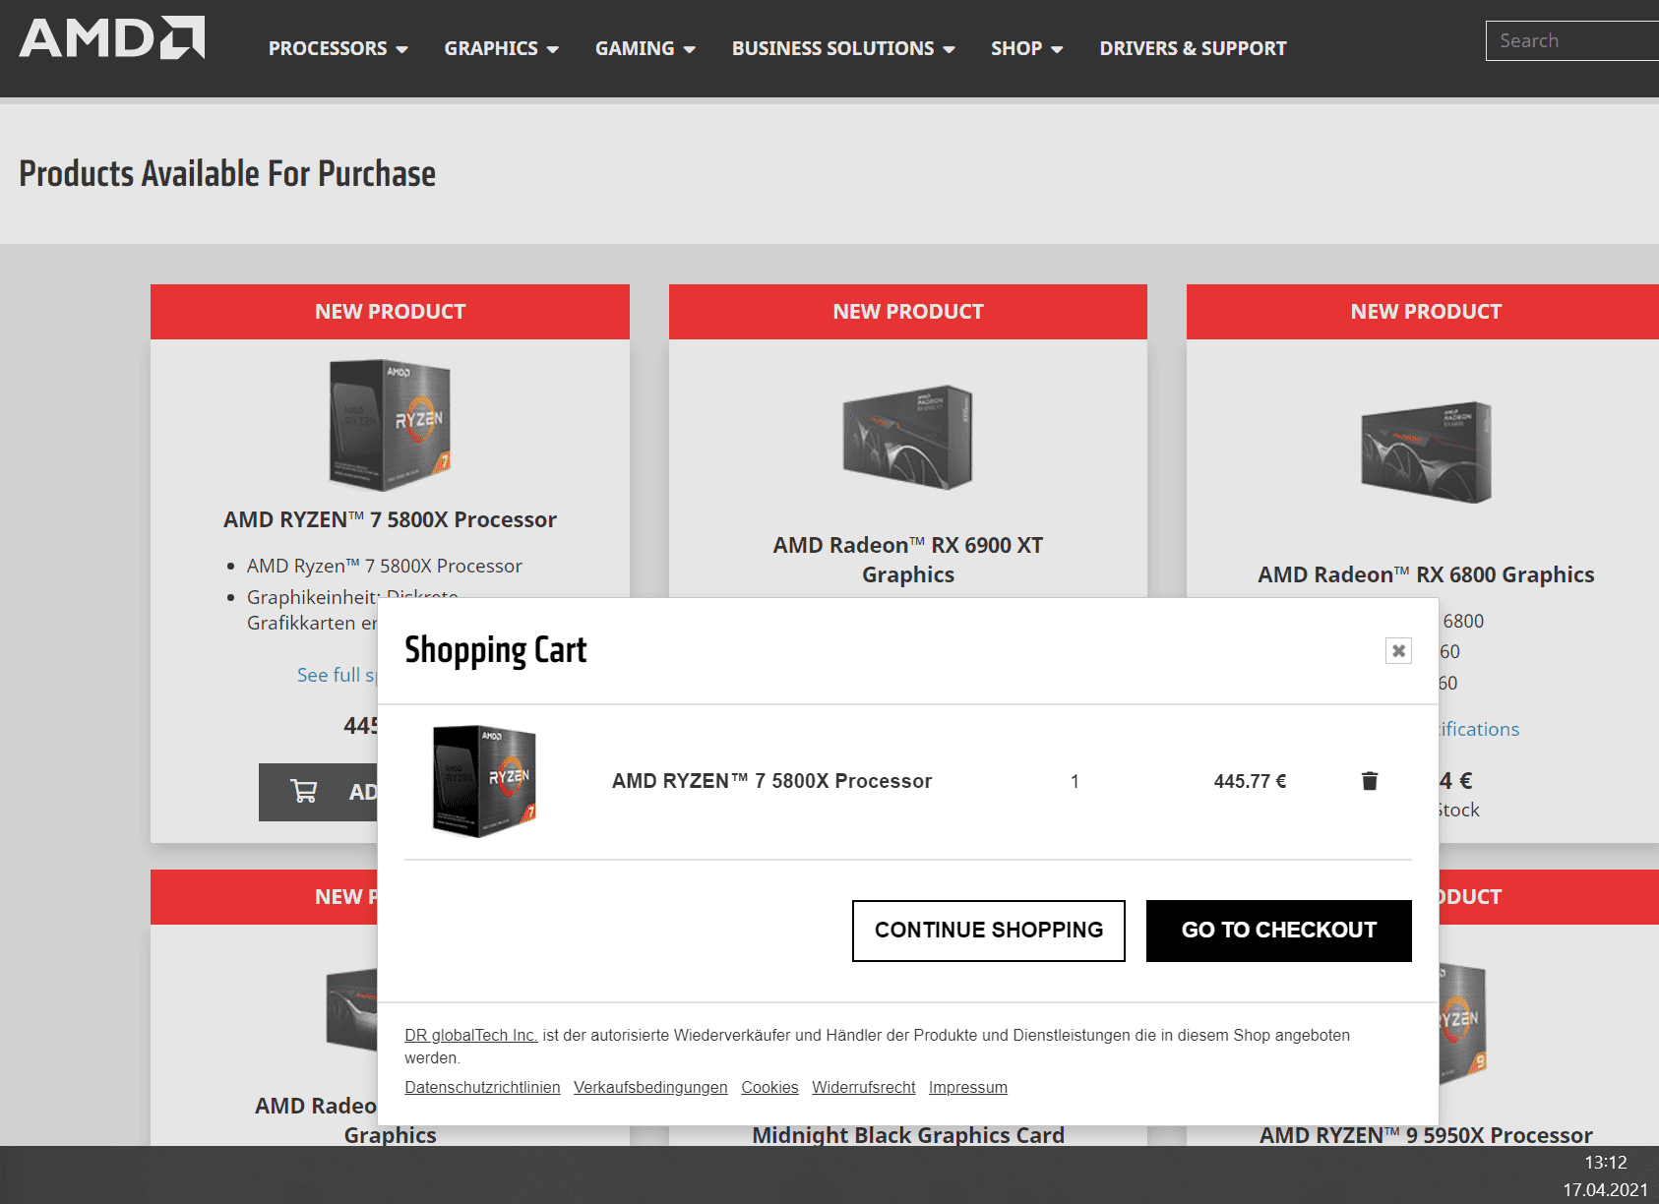
Task: Open the DR globalTech Inc. link
Action: pyautogui.click(x=471, y=1035)
